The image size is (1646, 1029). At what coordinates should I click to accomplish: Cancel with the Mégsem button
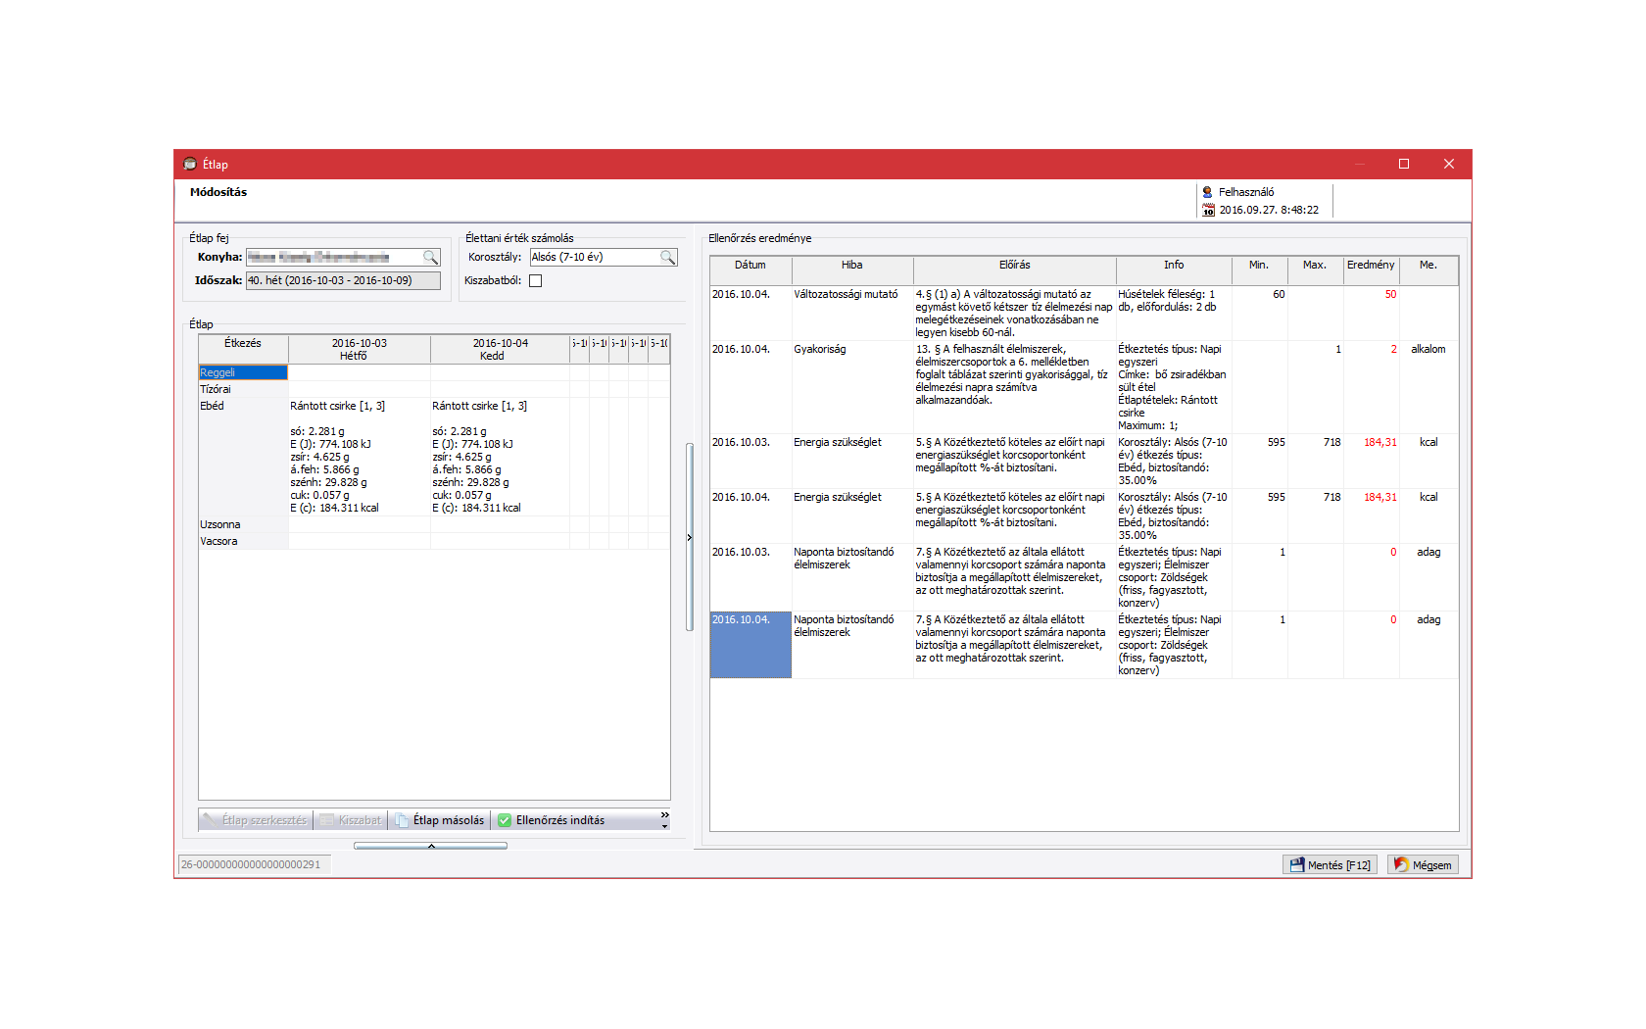click(1423, 865)
